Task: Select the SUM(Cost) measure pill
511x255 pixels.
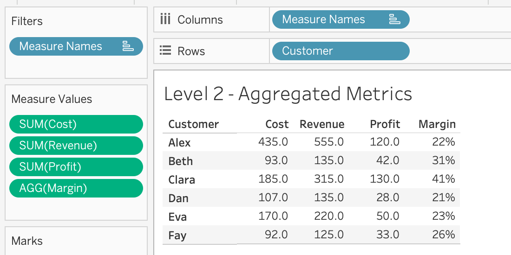Action: [76, 124]
